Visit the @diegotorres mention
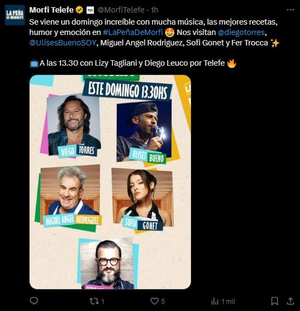300x311 pixels. 241,32
